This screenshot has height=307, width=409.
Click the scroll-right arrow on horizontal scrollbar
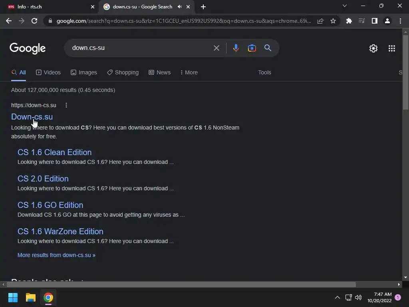[x=399, y=284]
